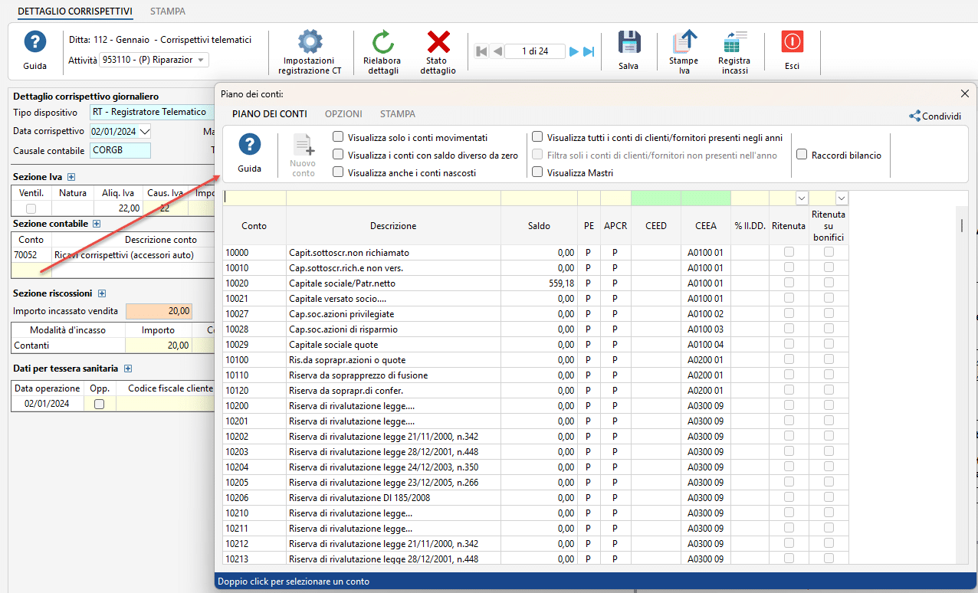Enable Visualizza solo i conti movimentati
The height and width of the screenshot is (593, 978).
[338, 137]
